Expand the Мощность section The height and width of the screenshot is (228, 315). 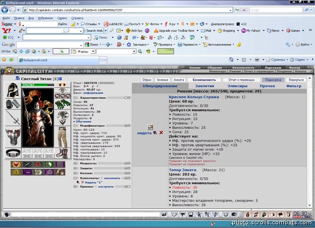(75, 163)
